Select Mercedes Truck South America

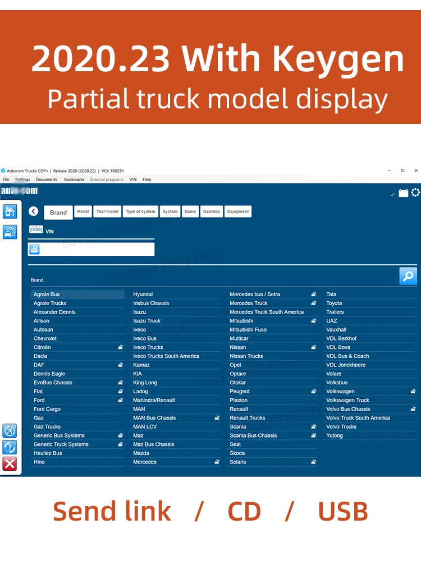point(272,312)
